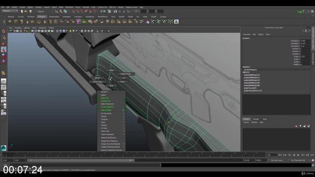
Task: Switch to the Polygons shelf tab
Action: [x=42, y=17]
